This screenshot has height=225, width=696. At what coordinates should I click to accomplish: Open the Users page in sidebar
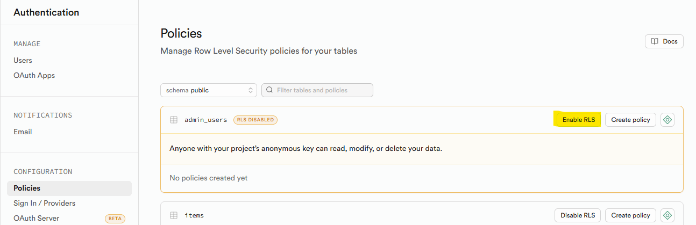[x=23, y=60]
